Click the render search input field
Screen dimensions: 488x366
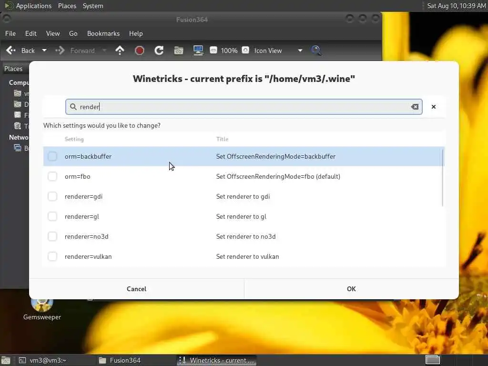(x=244, y=107)
